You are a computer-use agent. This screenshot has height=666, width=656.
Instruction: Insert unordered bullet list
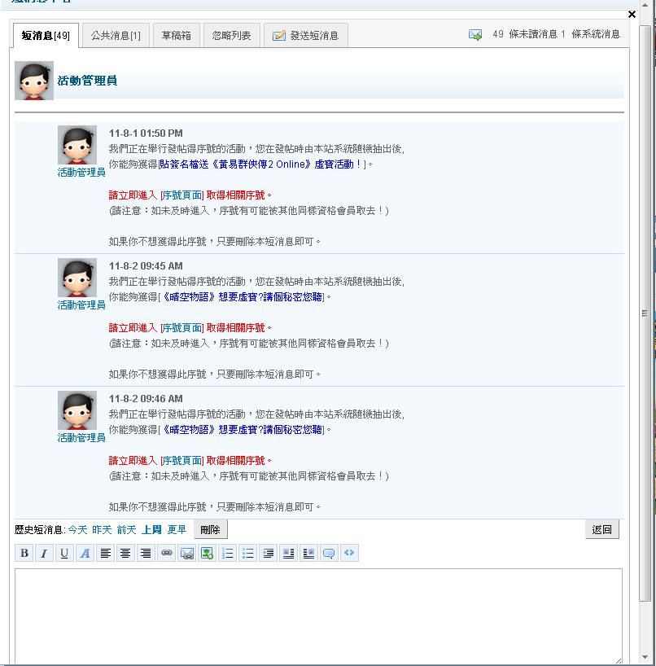point(248,554)
